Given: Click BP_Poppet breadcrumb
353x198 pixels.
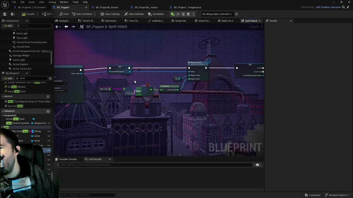Looking at the screenshot, I should [95, 27].
